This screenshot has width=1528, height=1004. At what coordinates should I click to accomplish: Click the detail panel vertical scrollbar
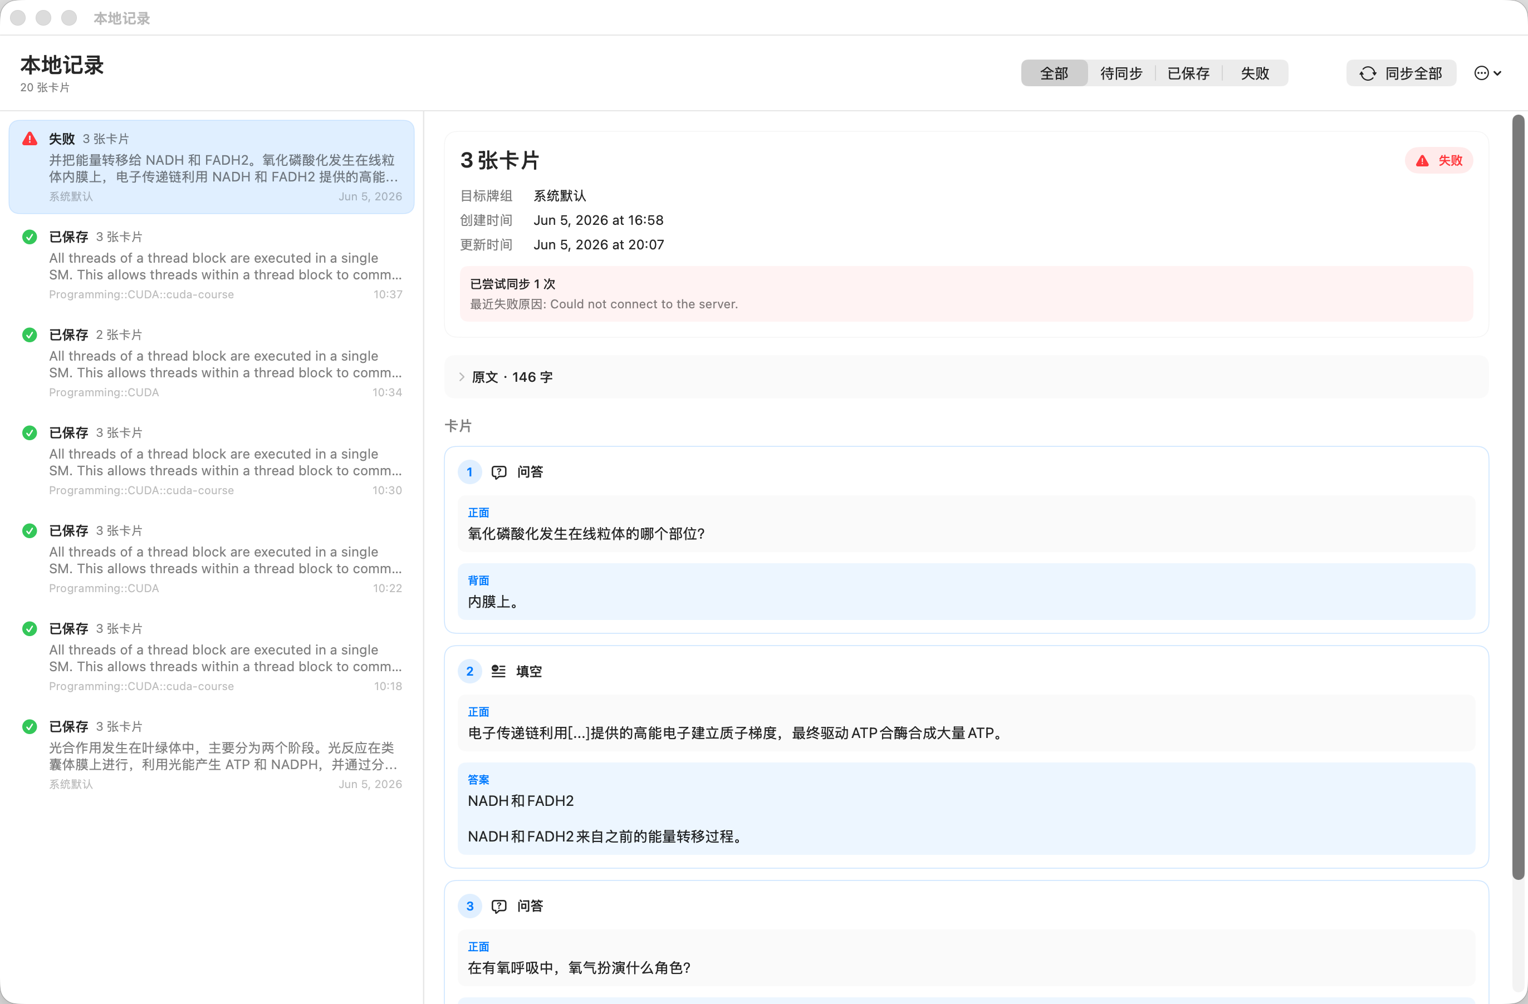point(1518,497)
